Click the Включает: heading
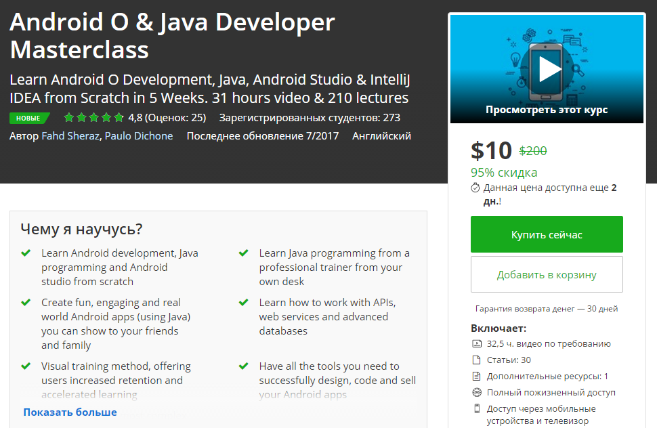The width and height of the screenshot is (657, 428). pyautogui.click(x=499, y=328)
